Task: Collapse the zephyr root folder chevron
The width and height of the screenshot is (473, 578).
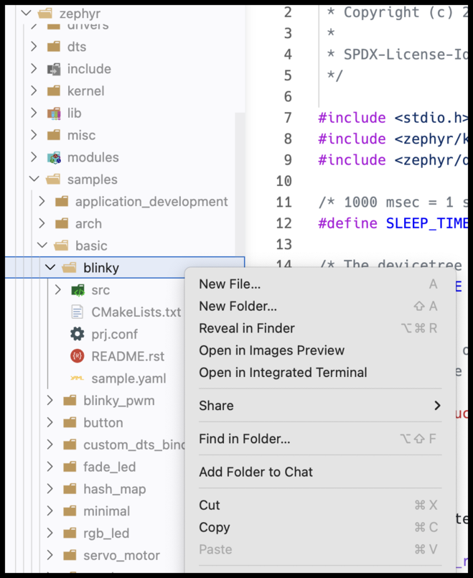Action: point(26,13)
